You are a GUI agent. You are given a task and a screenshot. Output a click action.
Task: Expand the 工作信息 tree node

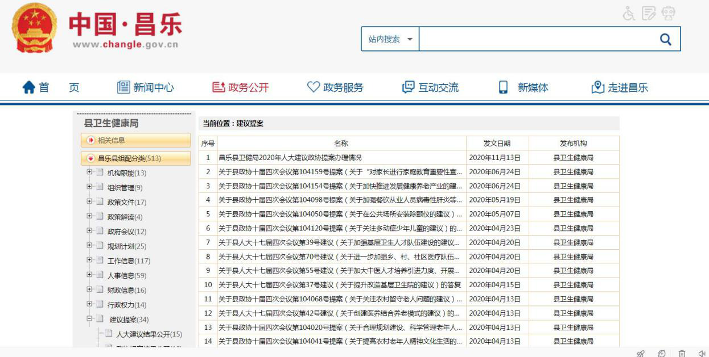89,261
